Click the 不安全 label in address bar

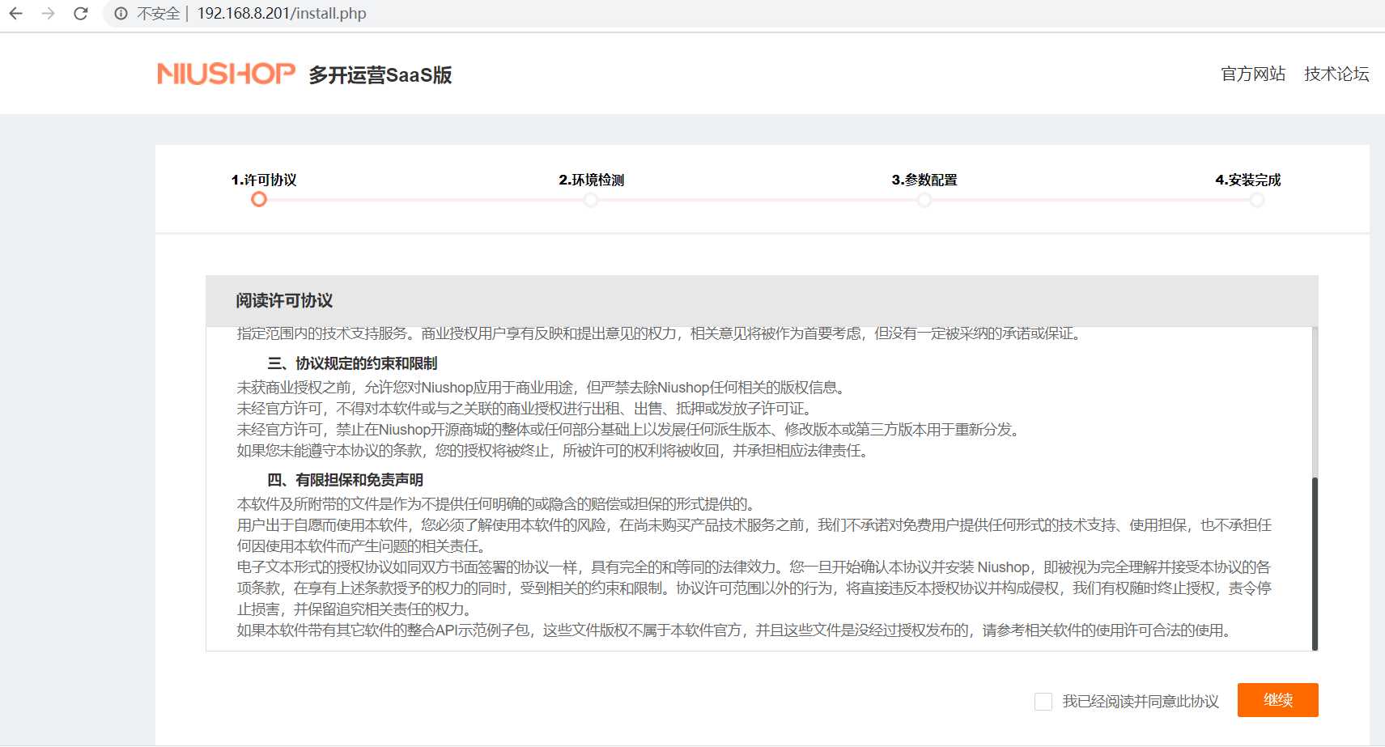pos(158,14)
